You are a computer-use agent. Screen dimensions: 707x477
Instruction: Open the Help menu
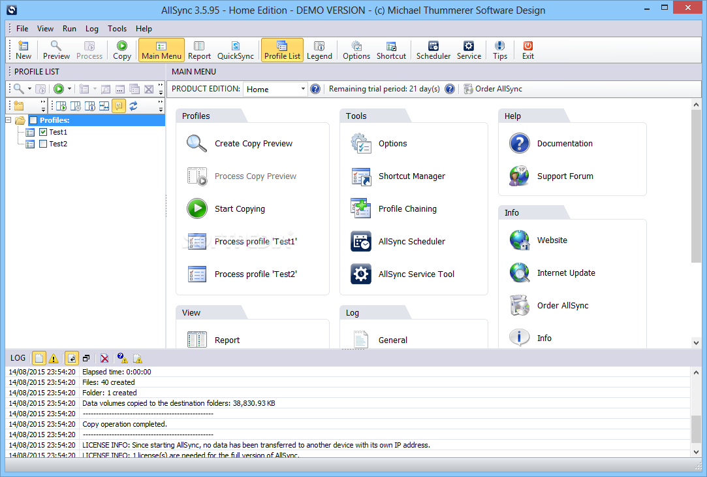(x=144, y=29)
